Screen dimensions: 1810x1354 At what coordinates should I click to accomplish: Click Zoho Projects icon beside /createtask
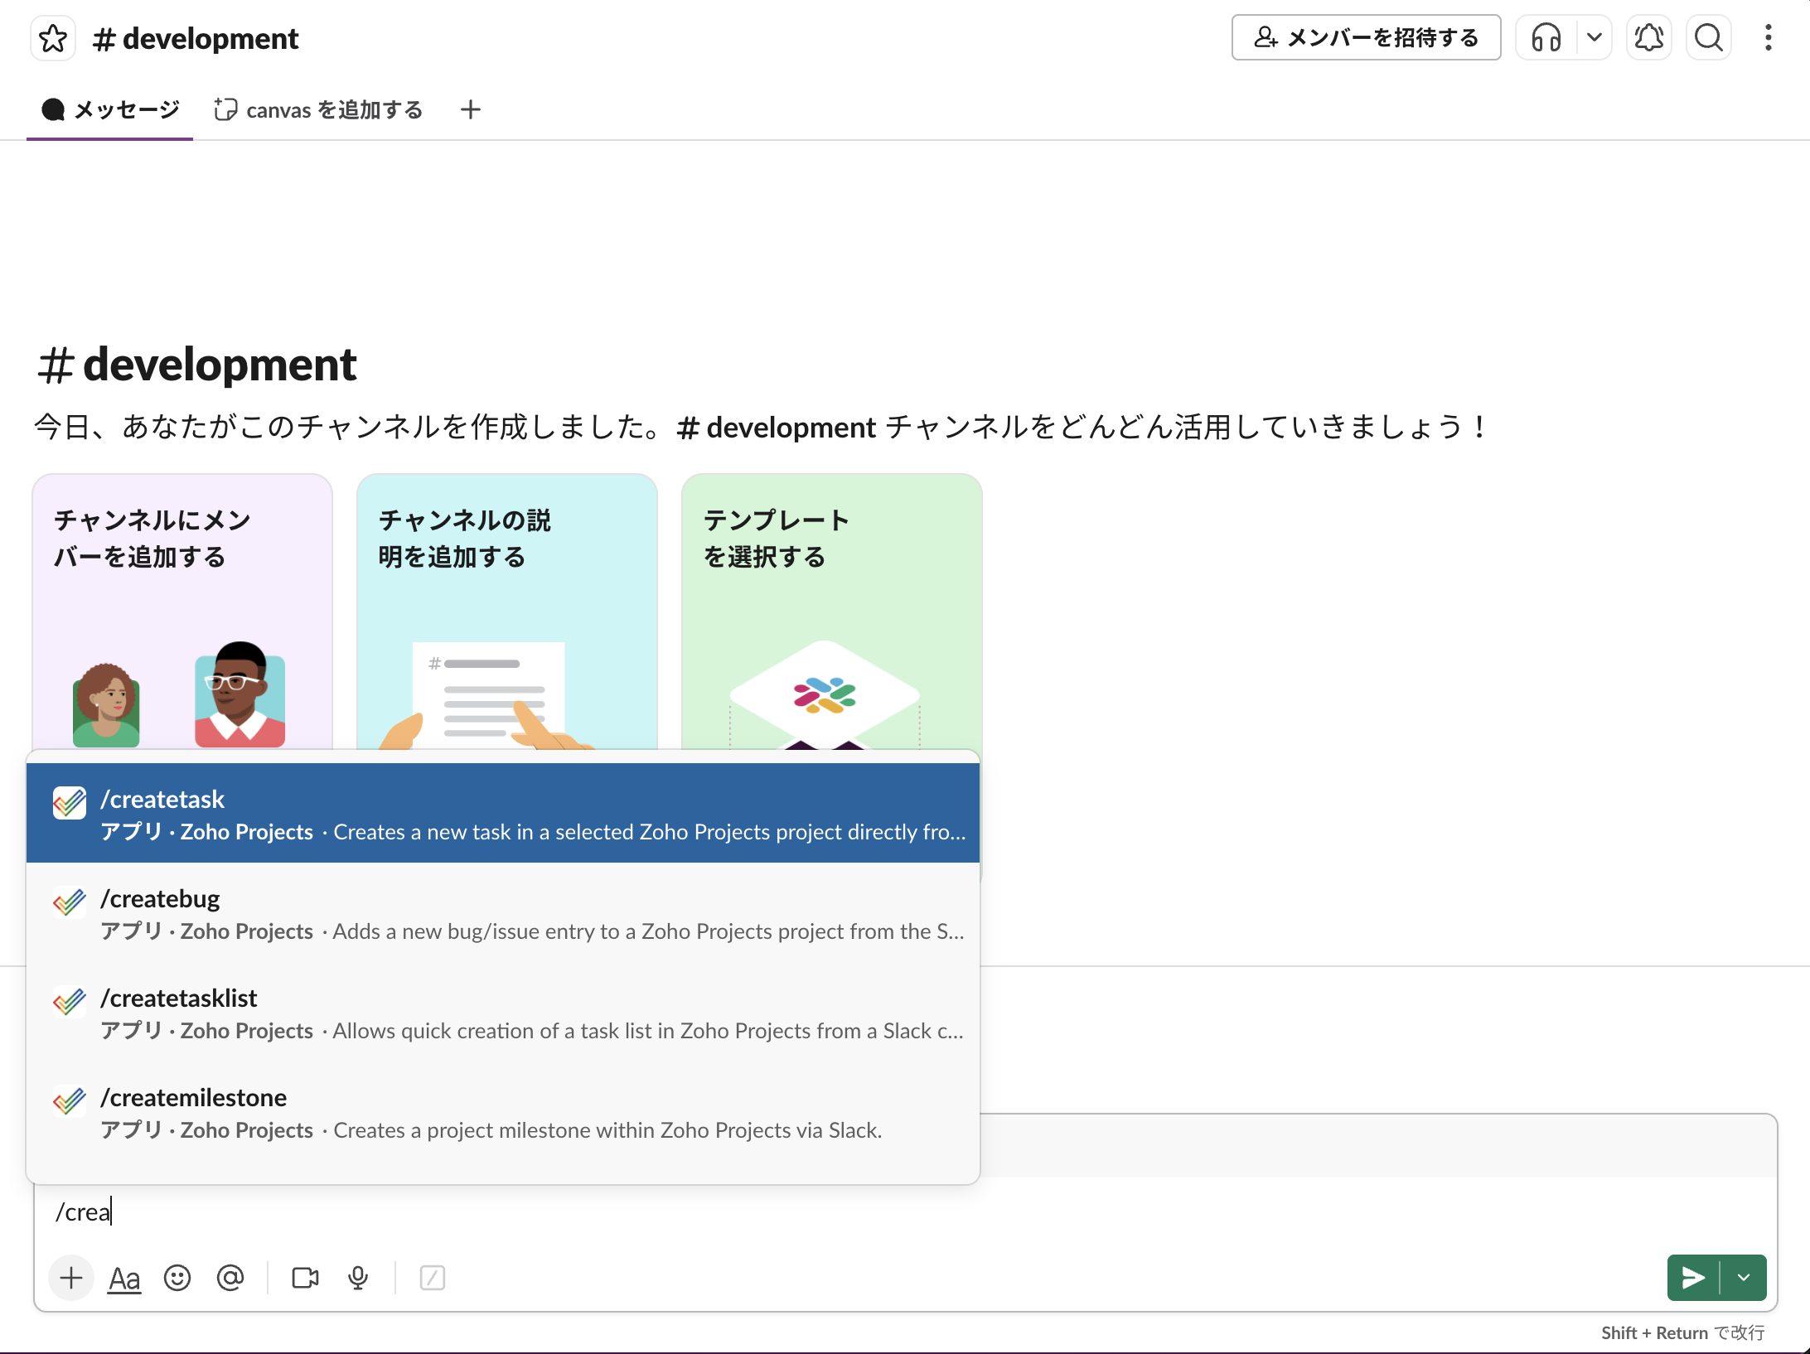pos(70,803)
